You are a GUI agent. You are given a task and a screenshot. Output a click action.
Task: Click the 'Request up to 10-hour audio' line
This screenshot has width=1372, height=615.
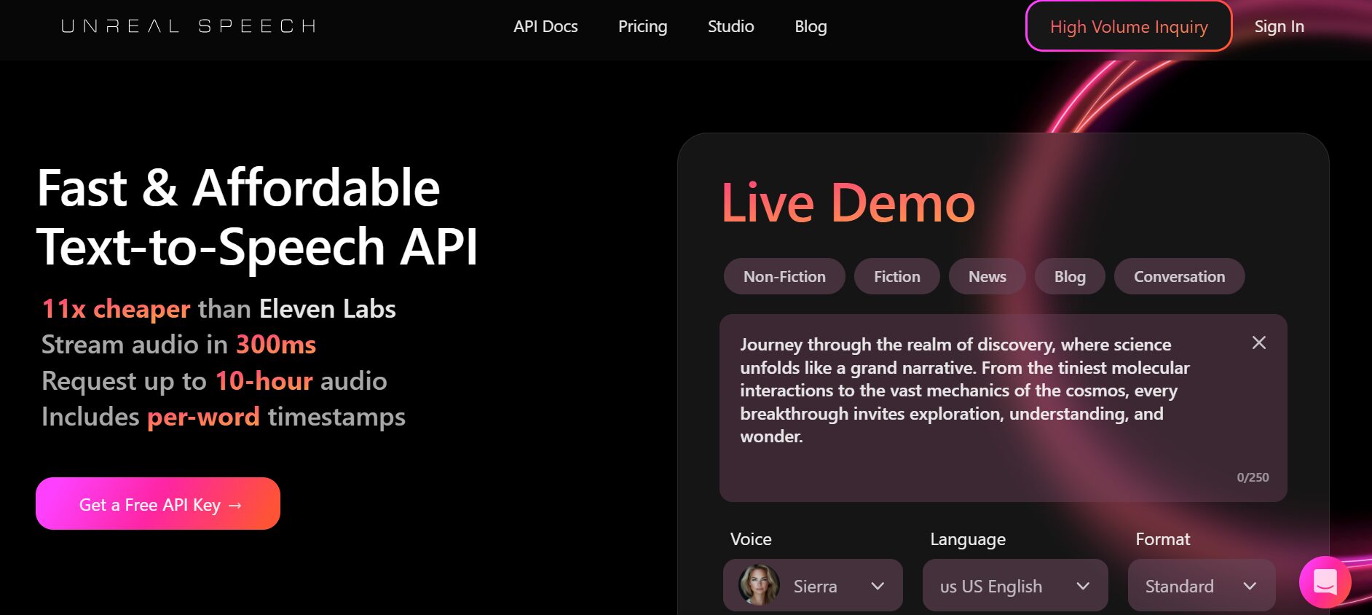(214, 381)
